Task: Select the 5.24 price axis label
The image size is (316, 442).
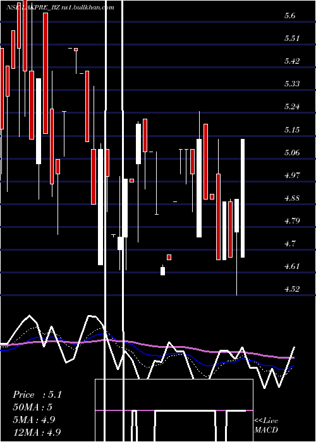Action: pyautogui.click(x=292, y=107)
